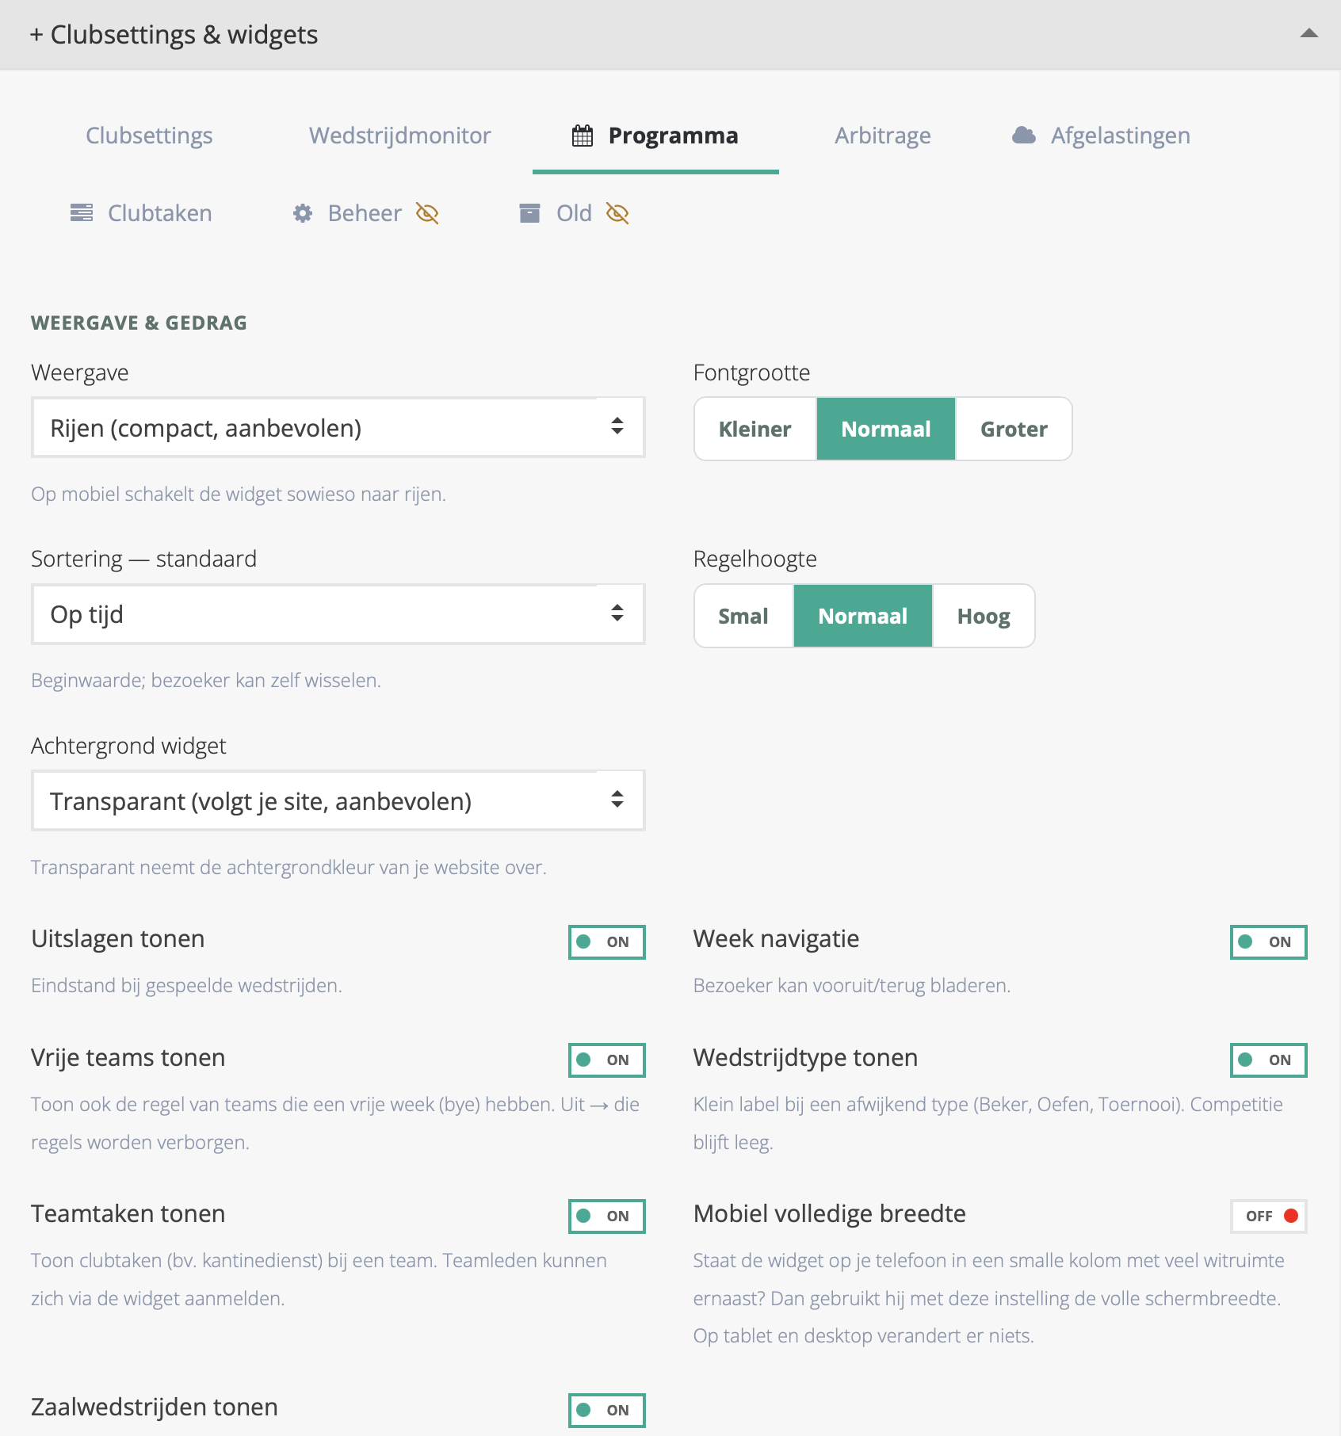Switch to the Wedstrijdmonitor tab
Image resolution: width=1341 pixels, height=1436 pixels.
click(x=400, y=136)
